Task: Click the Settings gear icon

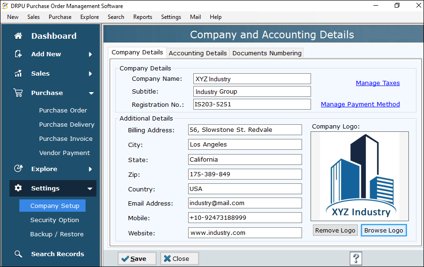Action: pos(18,188)
